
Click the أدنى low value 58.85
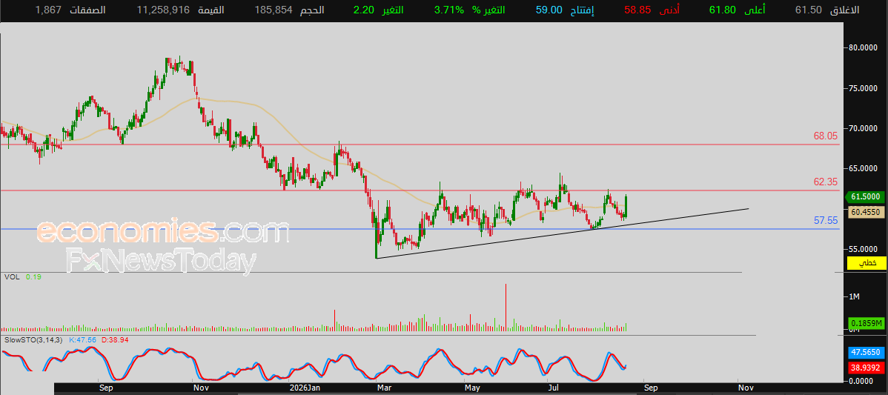point(637,10)
